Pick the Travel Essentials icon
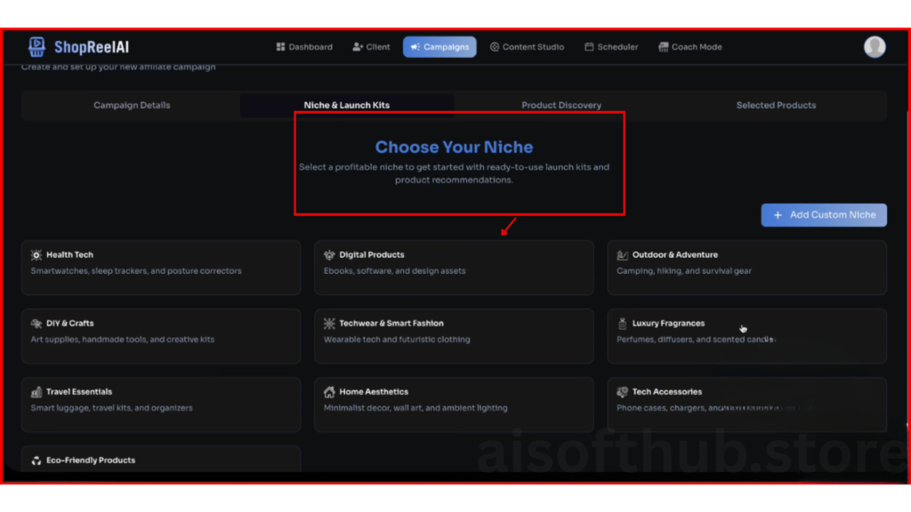 tap(36, 392)
